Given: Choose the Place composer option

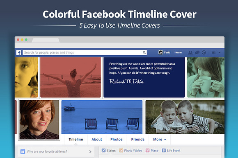Looking at the screenshot, I should [155, 151].
